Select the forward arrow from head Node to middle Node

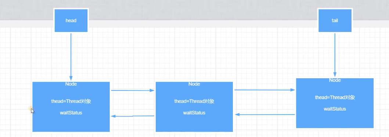click(x=133, y=90)
